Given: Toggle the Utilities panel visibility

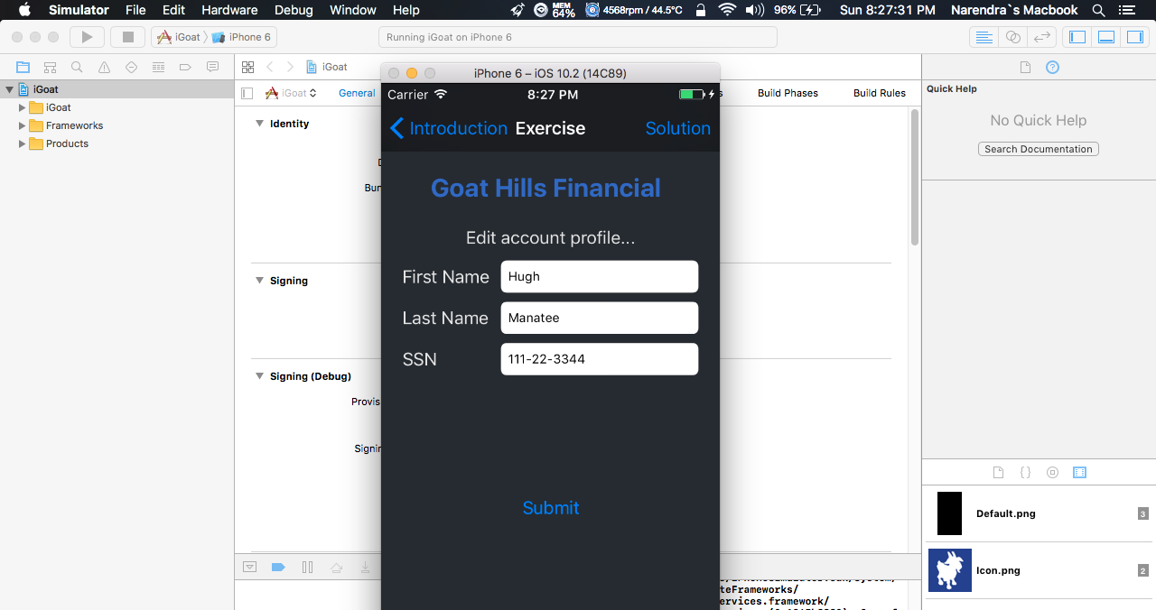Looking at the screenshot, I should (x=1134, y=37).
